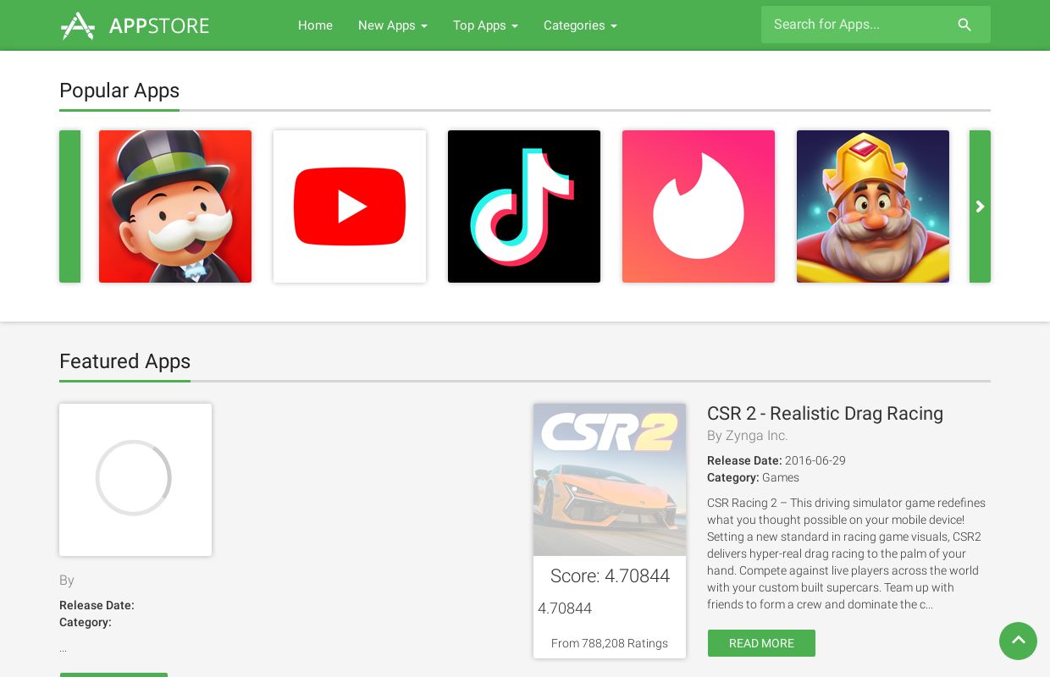The width and height of the screenshot is (1050, 677).
Task: Click the CSR Racing 2 description paragraph
Action: (x=847, y=553)
